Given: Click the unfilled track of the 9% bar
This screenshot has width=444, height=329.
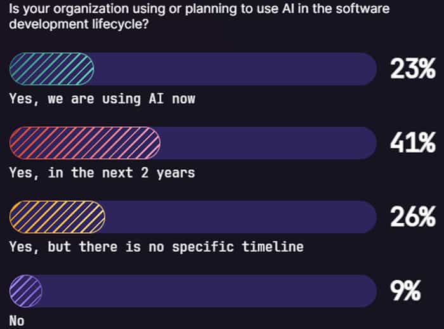Looking at the screenshot, I should click(x=209, y=291).
